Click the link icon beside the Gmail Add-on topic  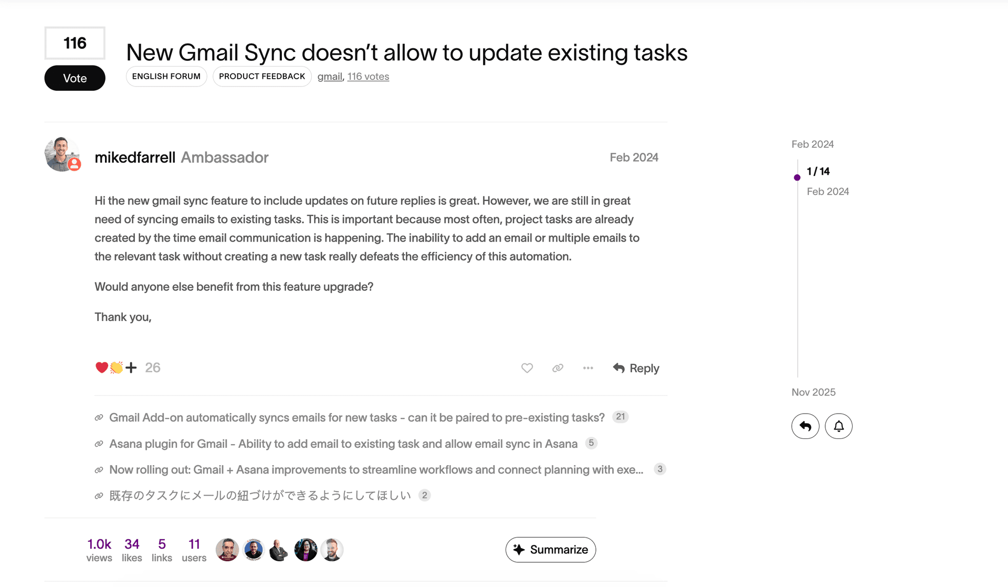point(99,417)
